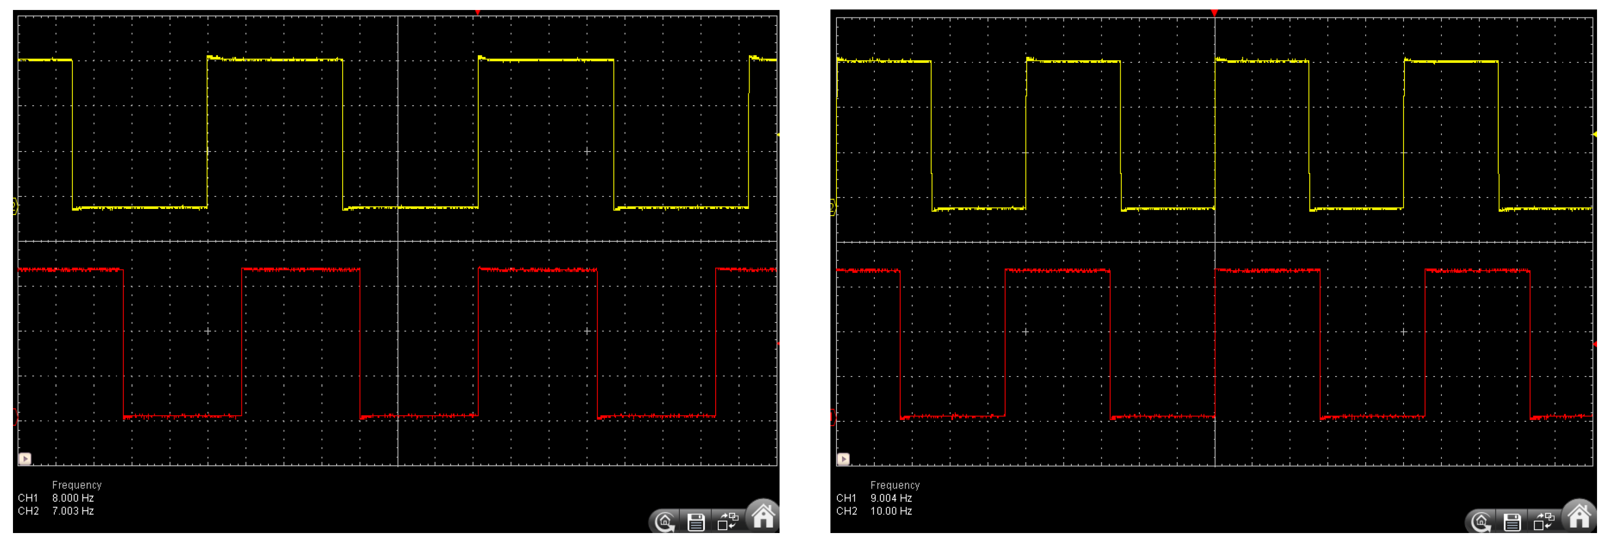Select CH2 7.003 Hz frequency reading
This screenshot has height=546, width=1607.
click(73, 511)
